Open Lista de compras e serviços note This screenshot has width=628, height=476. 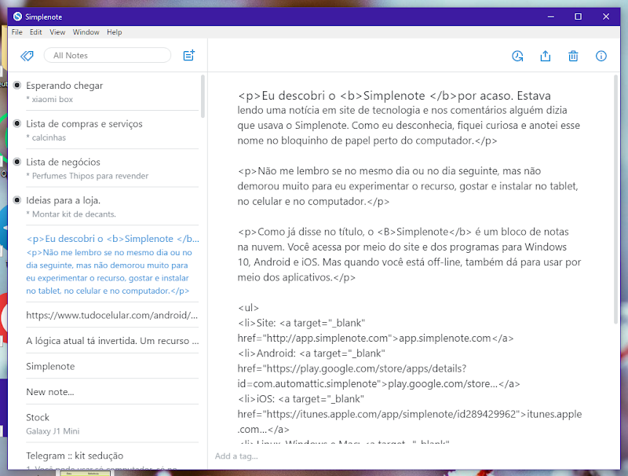[x=112, y=130]
